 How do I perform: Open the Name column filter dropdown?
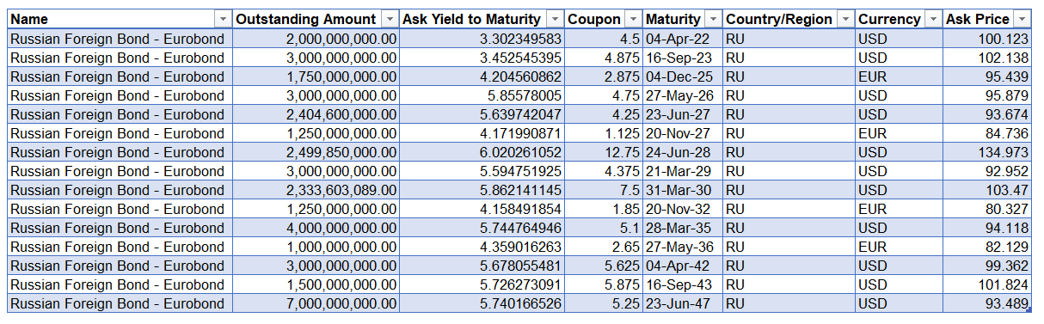point(223,19)
